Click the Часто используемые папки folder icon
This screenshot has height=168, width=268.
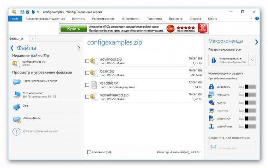16,82
